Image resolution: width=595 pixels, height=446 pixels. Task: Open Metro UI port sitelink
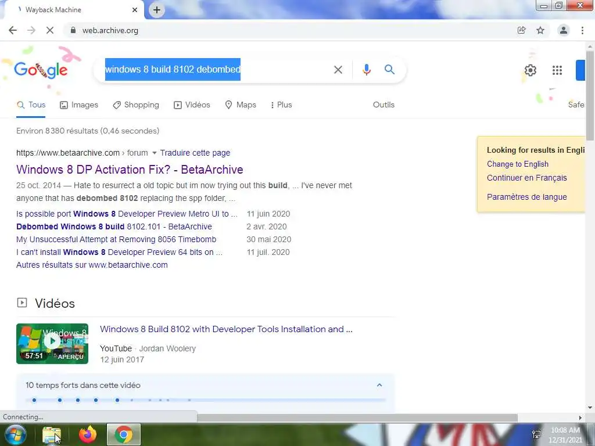pos(127,214)
